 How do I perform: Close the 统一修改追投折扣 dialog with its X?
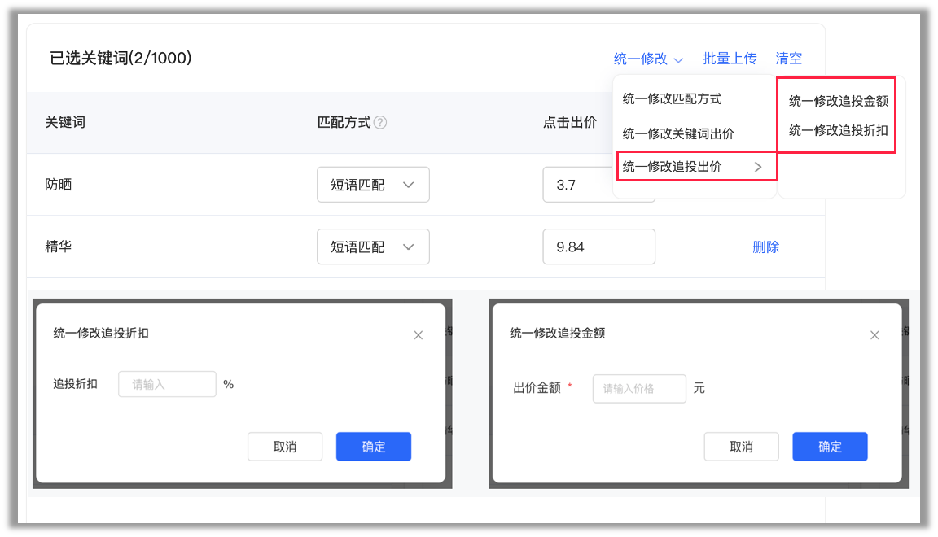(418, 334)
